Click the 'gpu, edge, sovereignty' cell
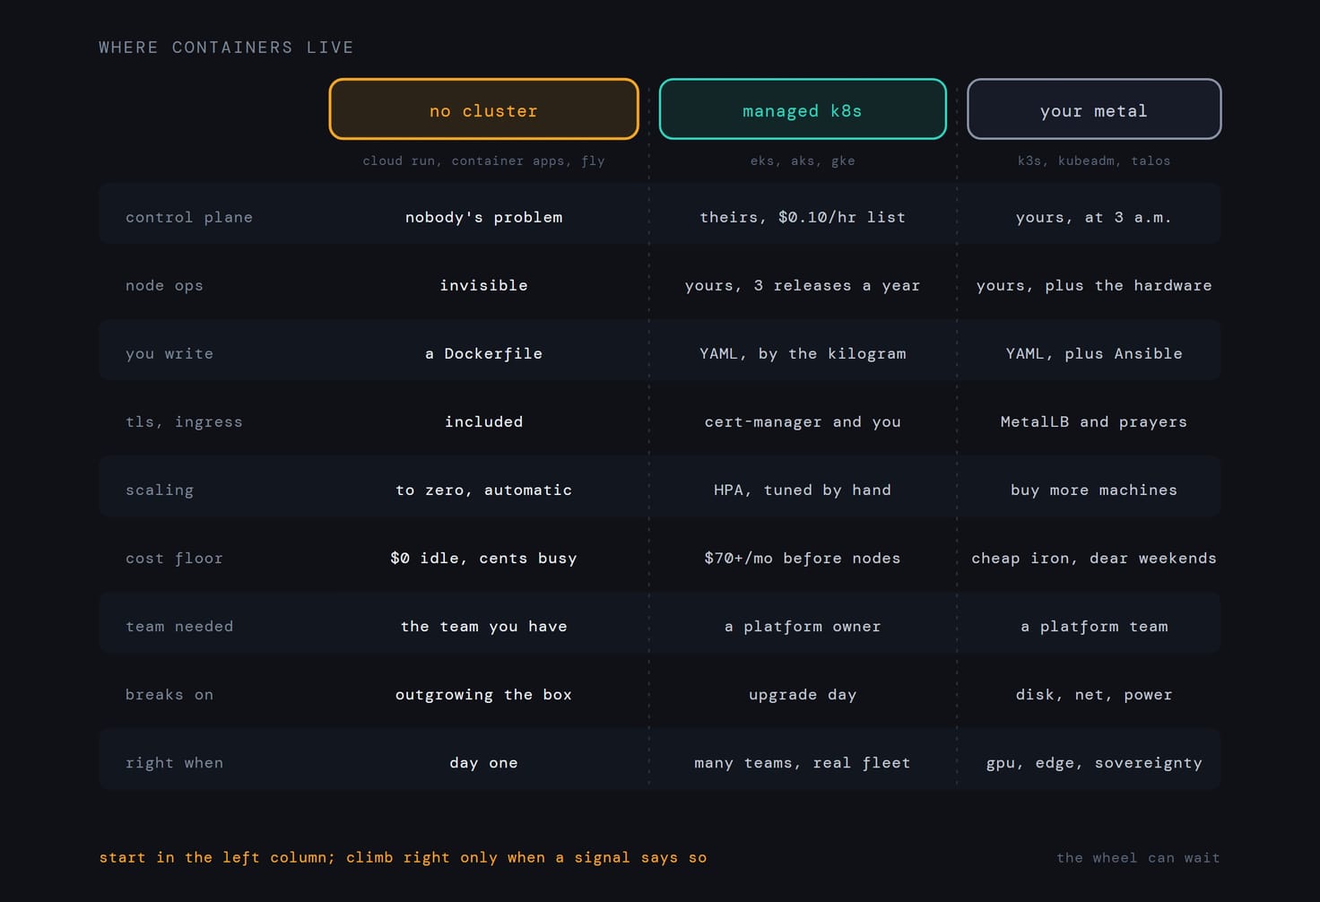 pyautogui.click(x=1094, y=762)
